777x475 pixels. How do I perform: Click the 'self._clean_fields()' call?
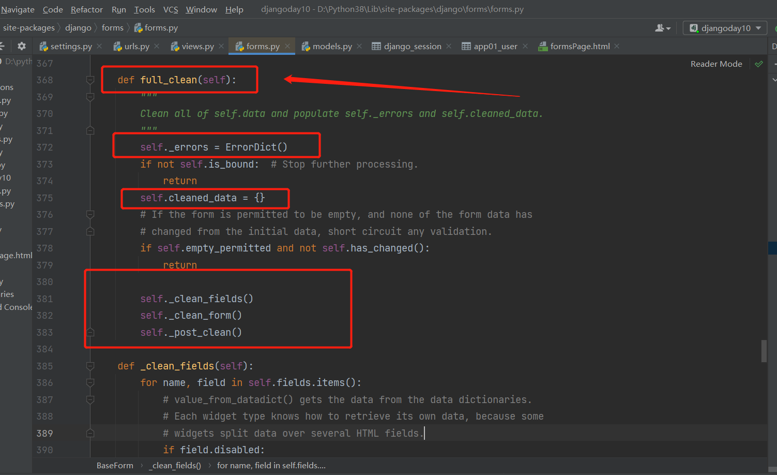pos(196,299)
